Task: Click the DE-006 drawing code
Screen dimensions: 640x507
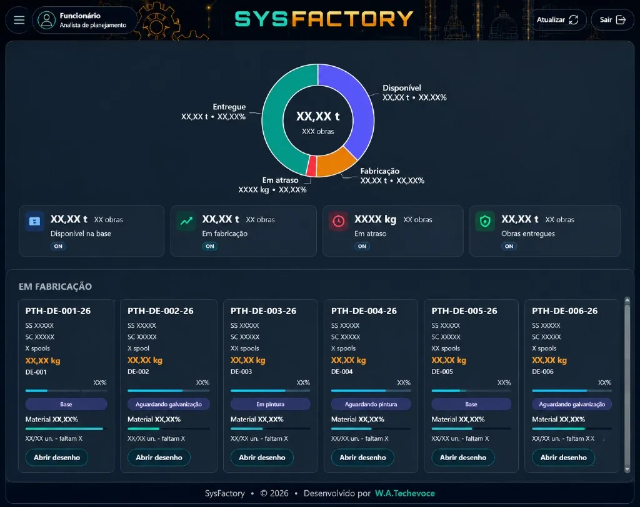Action: point(542,372)
